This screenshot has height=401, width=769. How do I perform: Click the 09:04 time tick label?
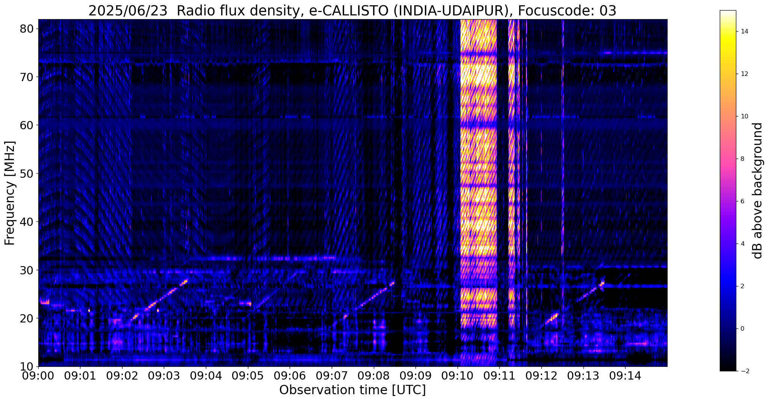(206, 375)
